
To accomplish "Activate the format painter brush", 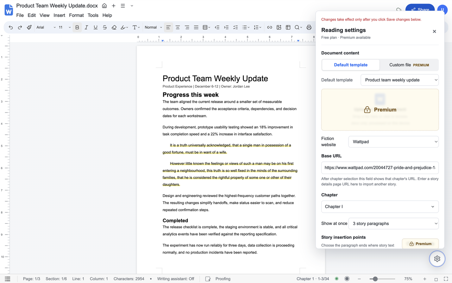I will [x=29, y=27].
